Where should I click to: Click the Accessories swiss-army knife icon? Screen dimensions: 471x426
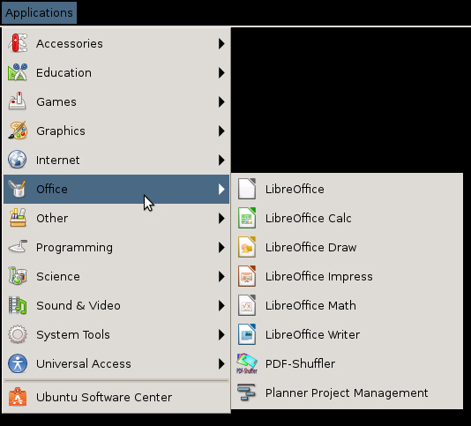click(18, 43)
